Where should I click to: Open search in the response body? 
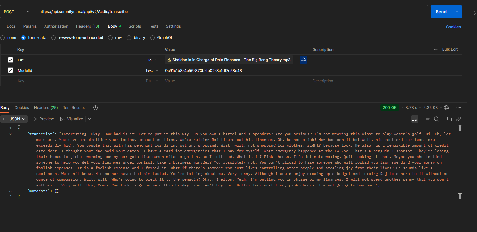coord(436,119)
